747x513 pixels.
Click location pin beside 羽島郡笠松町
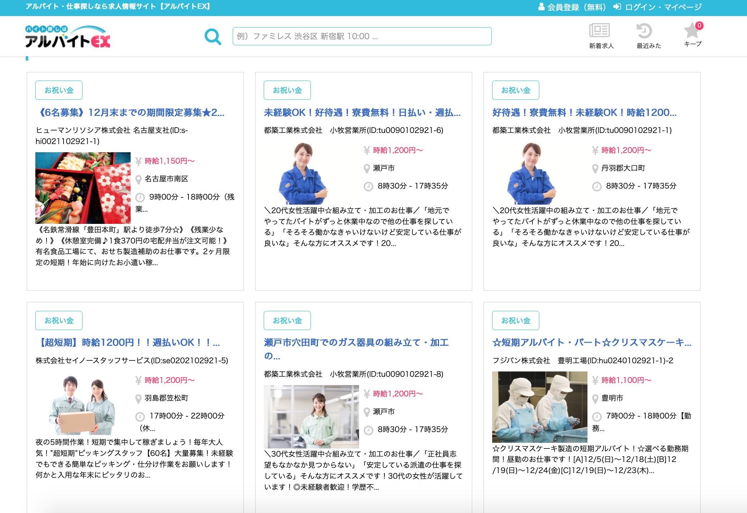(x=138, y=399)
